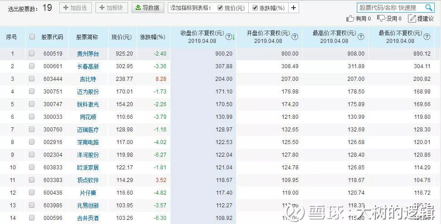Open the 贵州茅台 stock link
The image size is (441, 224).
point(88,54)
